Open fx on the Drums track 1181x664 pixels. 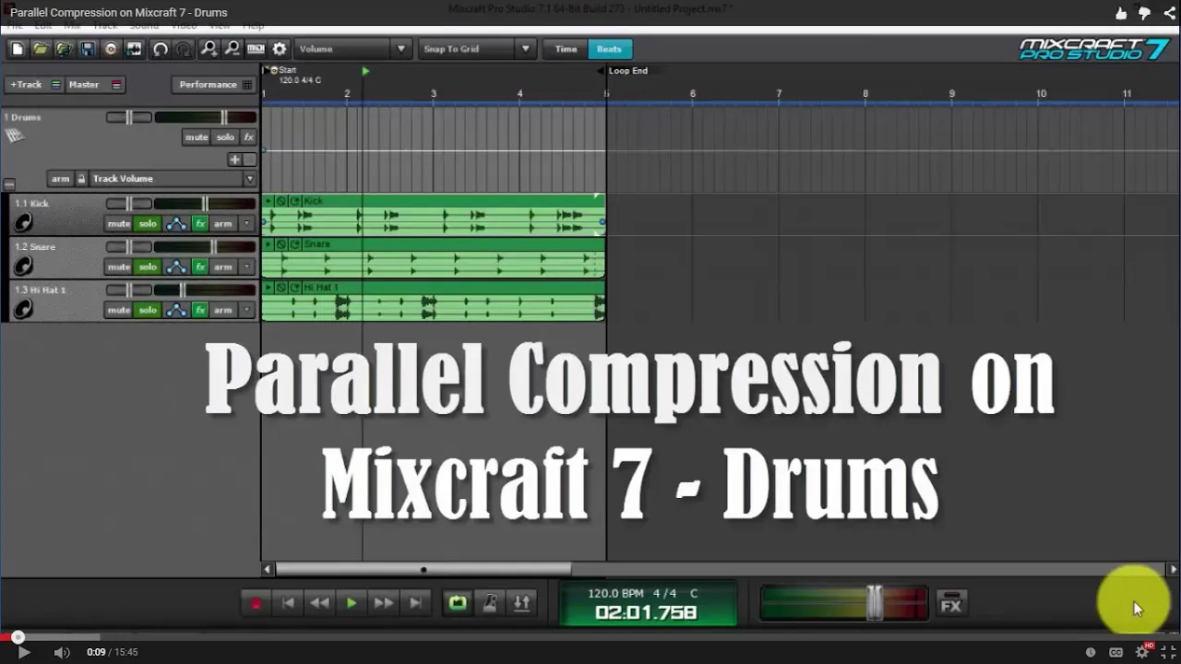[248, 136]
